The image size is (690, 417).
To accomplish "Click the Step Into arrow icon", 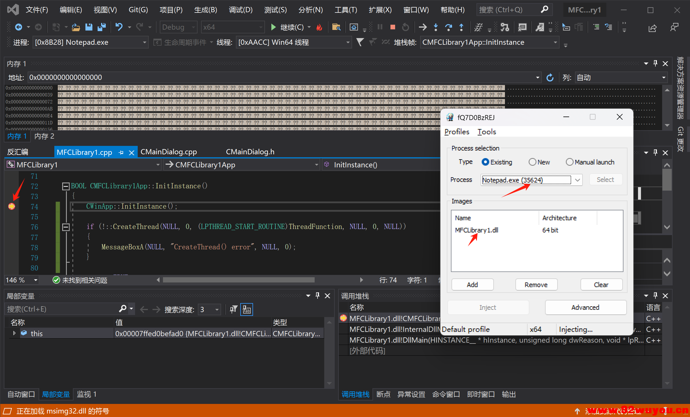I will pyautogui.click(x=435, y=27).
